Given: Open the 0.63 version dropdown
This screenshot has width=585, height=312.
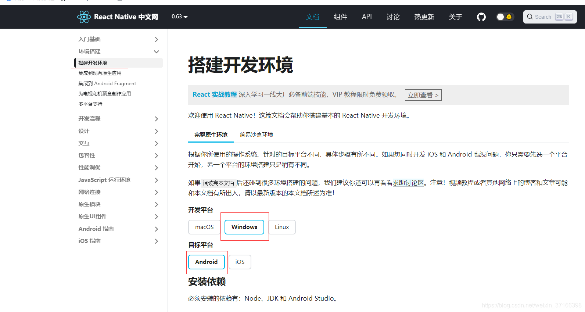Looking at the screenshot, I should [x=179, y=17].
